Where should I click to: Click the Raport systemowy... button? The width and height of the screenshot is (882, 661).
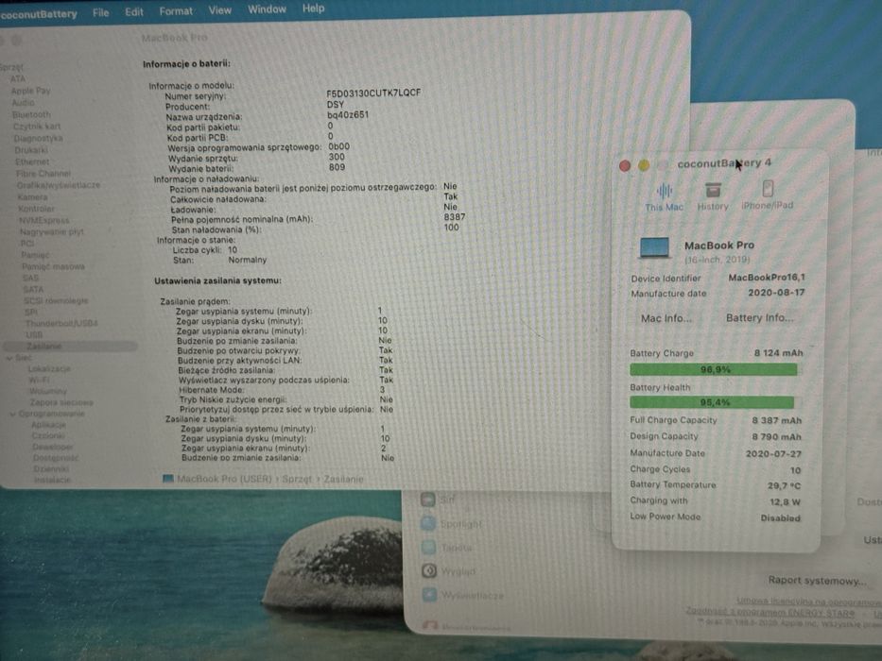[817, 580]
